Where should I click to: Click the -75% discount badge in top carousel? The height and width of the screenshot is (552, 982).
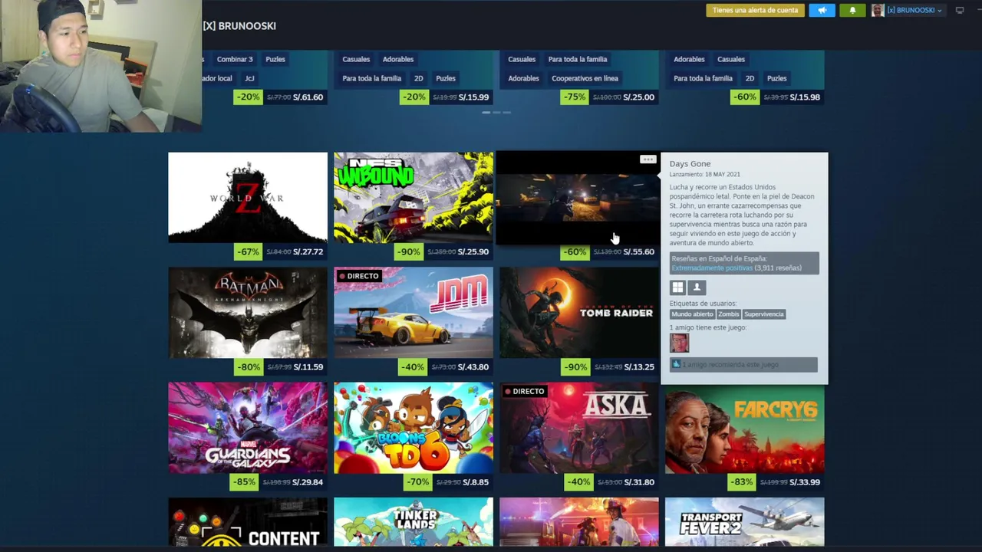(x=575, y=97)
